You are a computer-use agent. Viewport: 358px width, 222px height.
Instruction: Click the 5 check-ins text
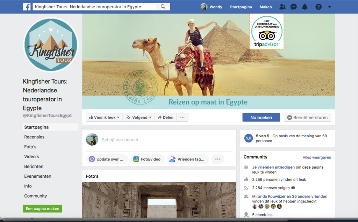(262, 215)
